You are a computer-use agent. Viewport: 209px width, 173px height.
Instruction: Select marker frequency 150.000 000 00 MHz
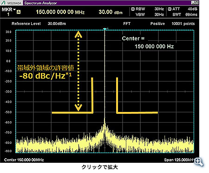point(60,12)
